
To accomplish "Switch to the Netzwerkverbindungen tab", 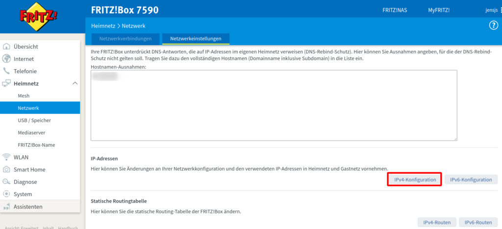I will pyautogui.click(x=125, y=39).
